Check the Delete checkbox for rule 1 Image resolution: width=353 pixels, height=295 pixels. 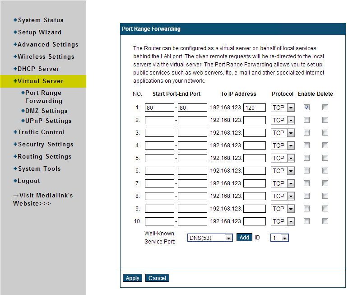coord(325,108)
